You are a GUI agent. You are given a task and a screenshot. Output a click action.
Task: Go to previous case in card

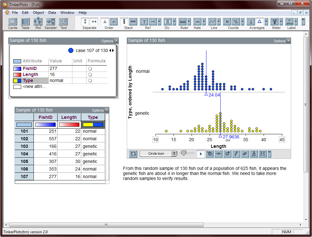click(110, 50)
